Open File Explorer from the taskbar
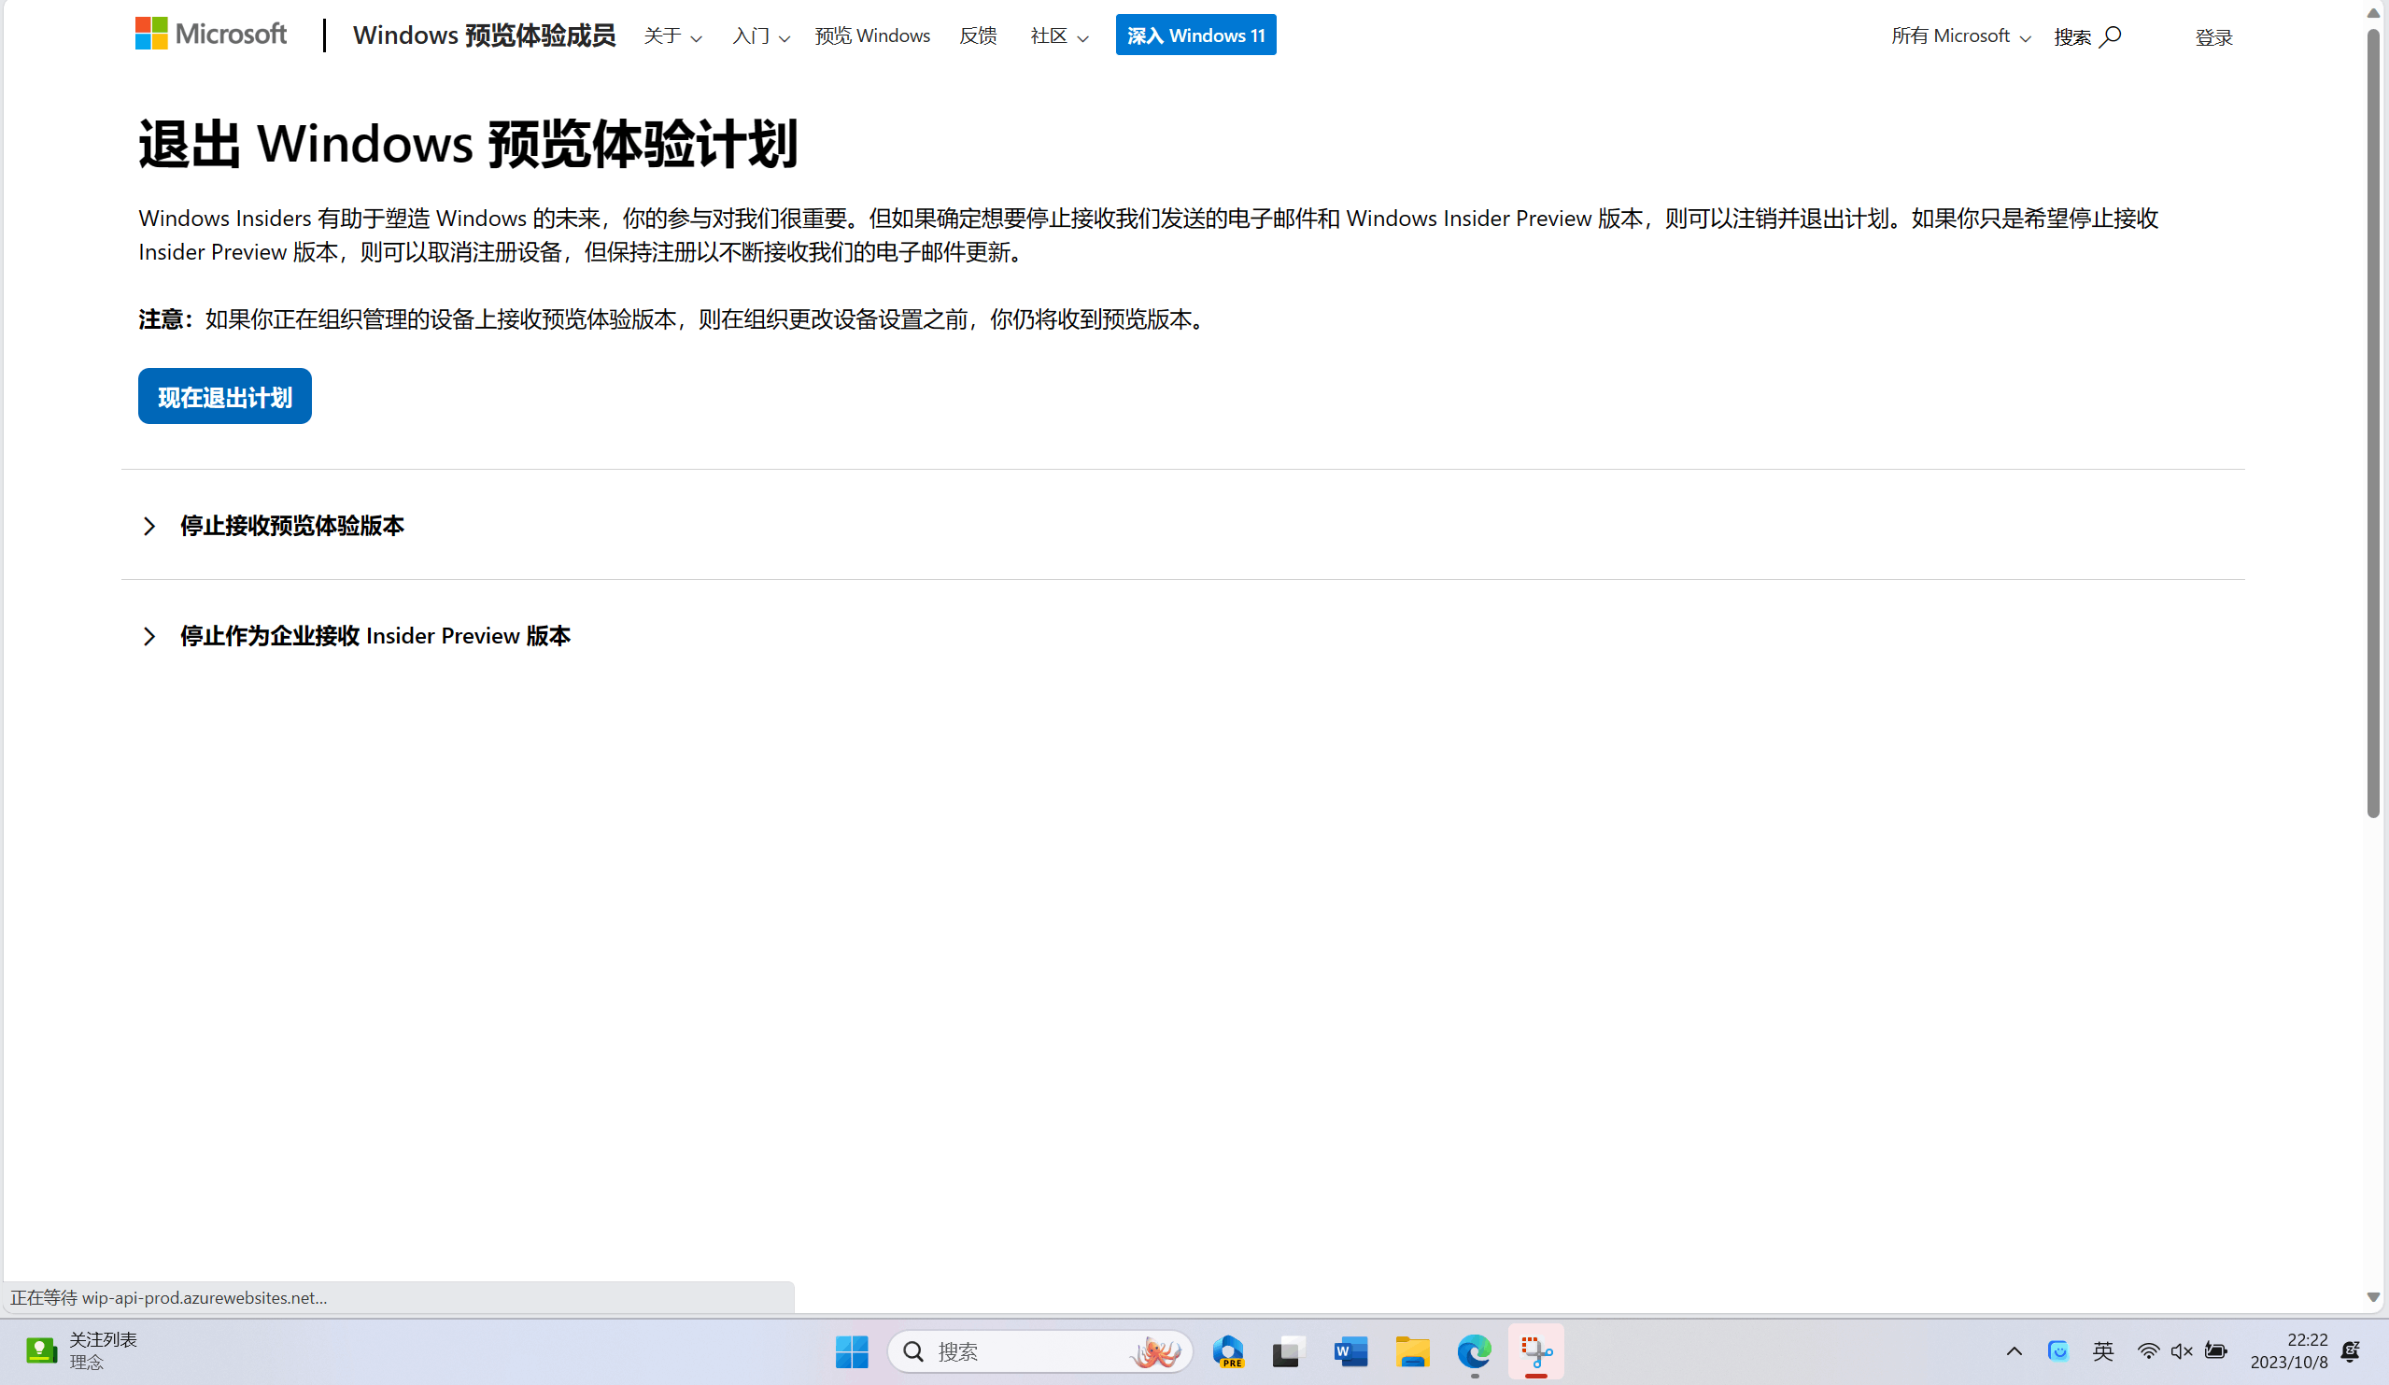The image size is (2389, 1385). [1411, 1350]
